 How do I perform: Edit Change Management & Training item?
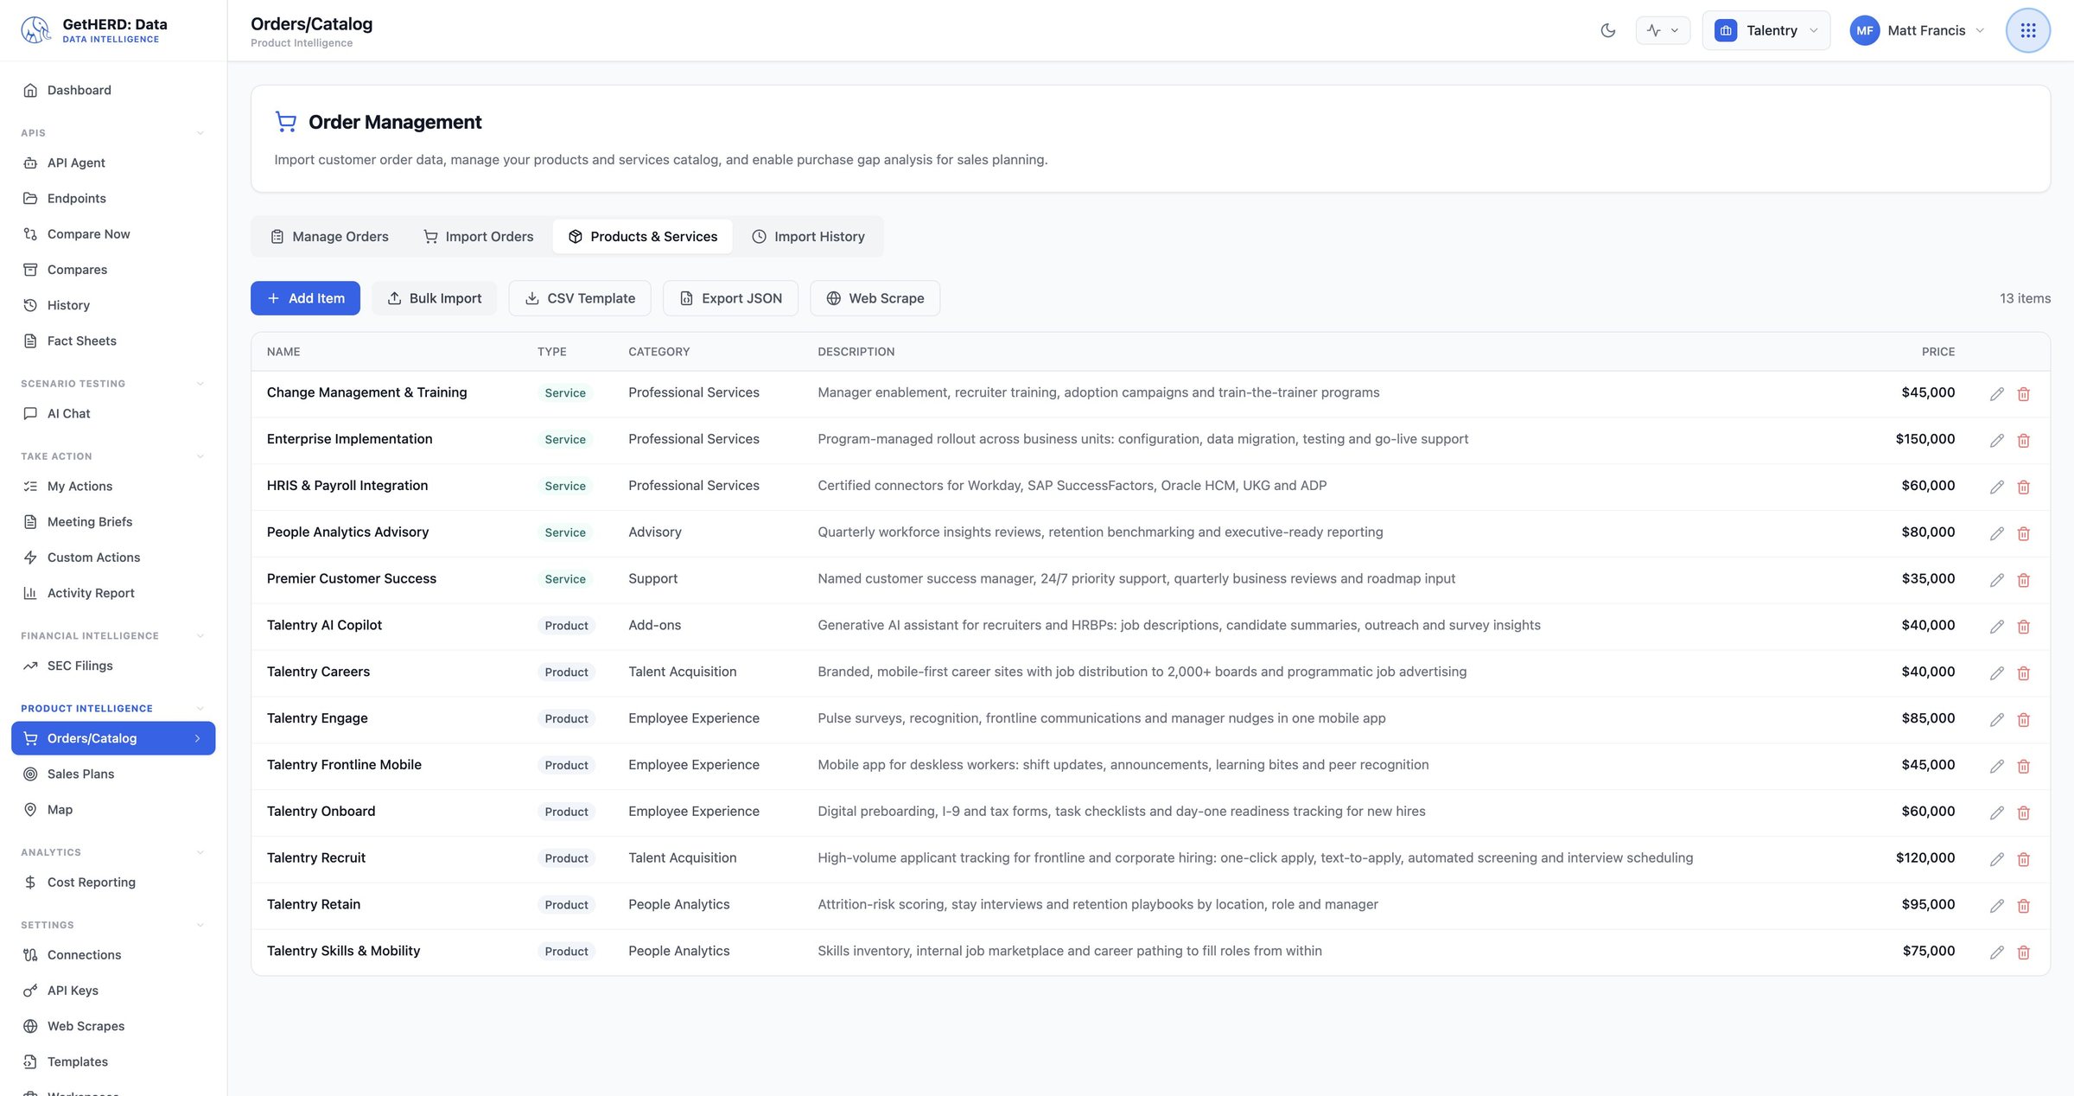click(x=1996, y=394)
